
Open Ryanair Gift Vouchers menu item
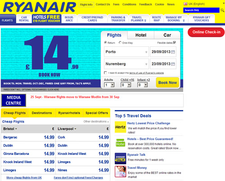[202, 19]
